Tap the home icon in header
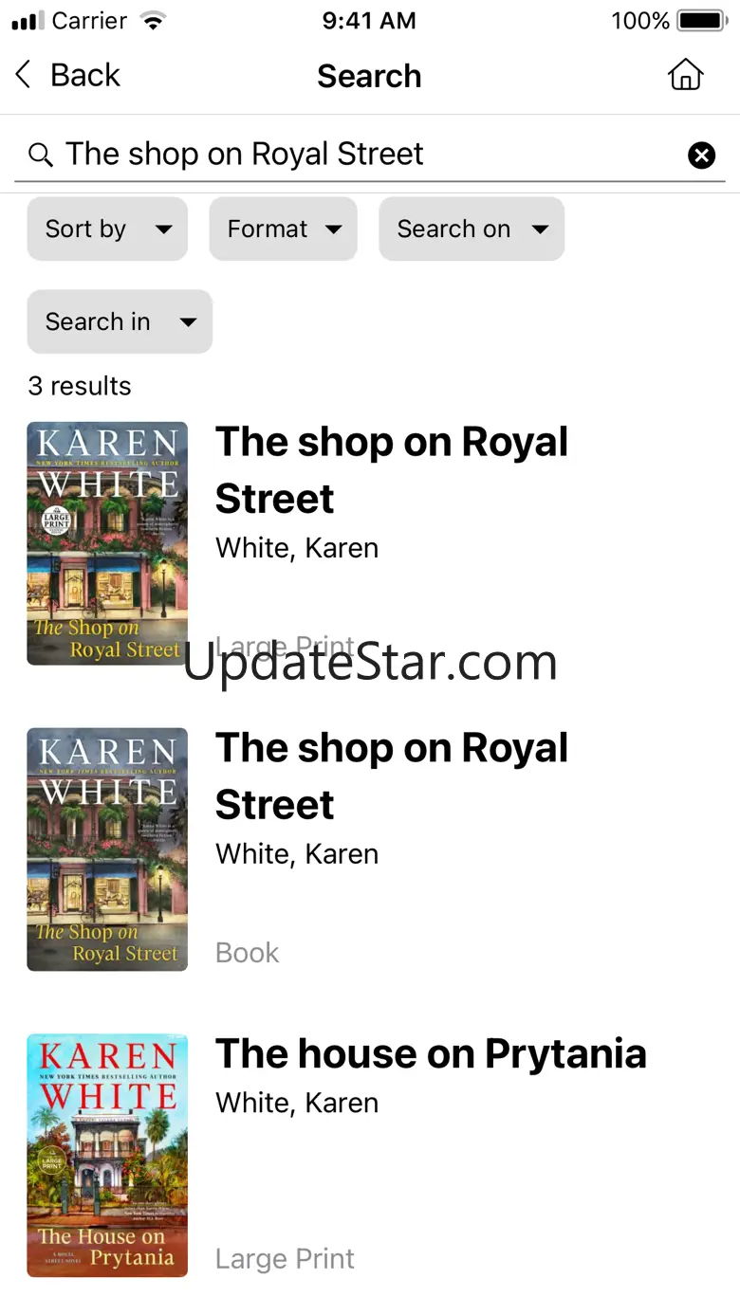This screenshot has width=740, height=1315. (685, 75)
